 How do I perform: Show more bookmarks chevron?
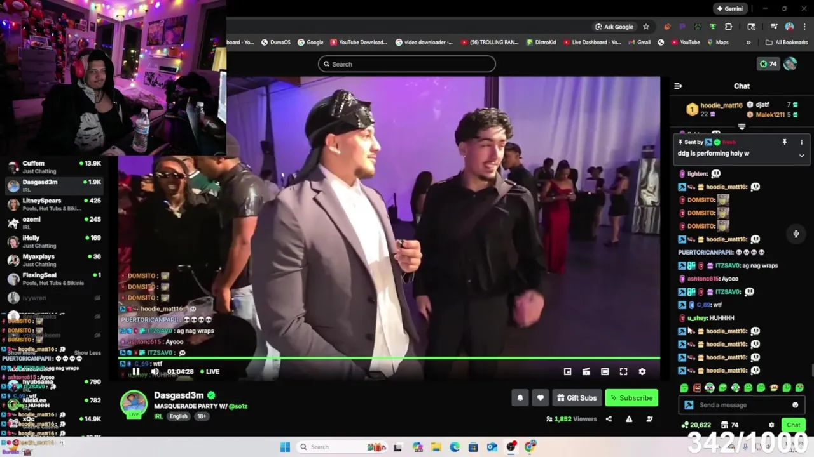pos(748,43)
